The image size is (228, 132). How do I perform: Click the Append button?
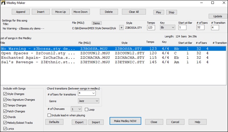pyautogui.click(x=21, y=12)
